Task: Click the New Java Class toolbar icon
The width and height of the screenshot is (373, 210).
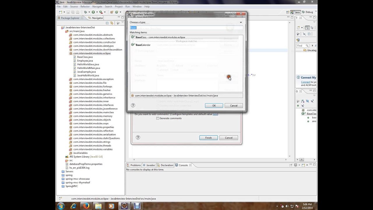Action: coord(117,12)
